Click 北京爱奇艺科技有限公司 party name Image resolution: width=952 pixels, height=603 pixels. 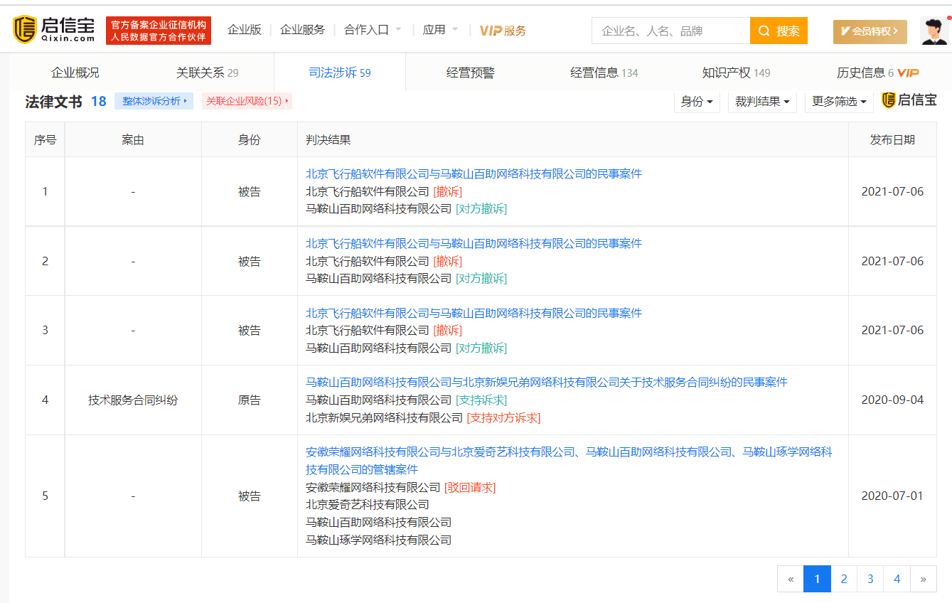click(368, 505)
